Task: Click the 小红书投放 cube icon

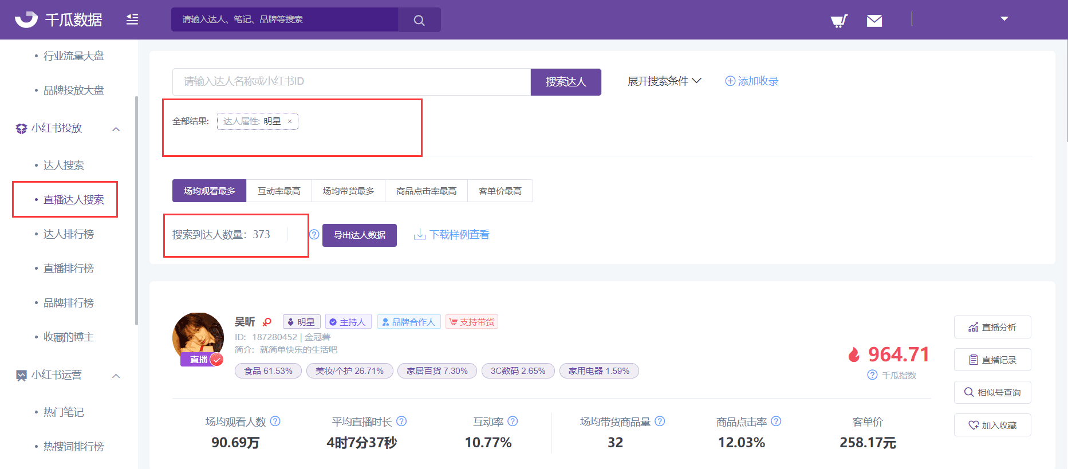Action: pyautogui.click(x=21, y=129)
